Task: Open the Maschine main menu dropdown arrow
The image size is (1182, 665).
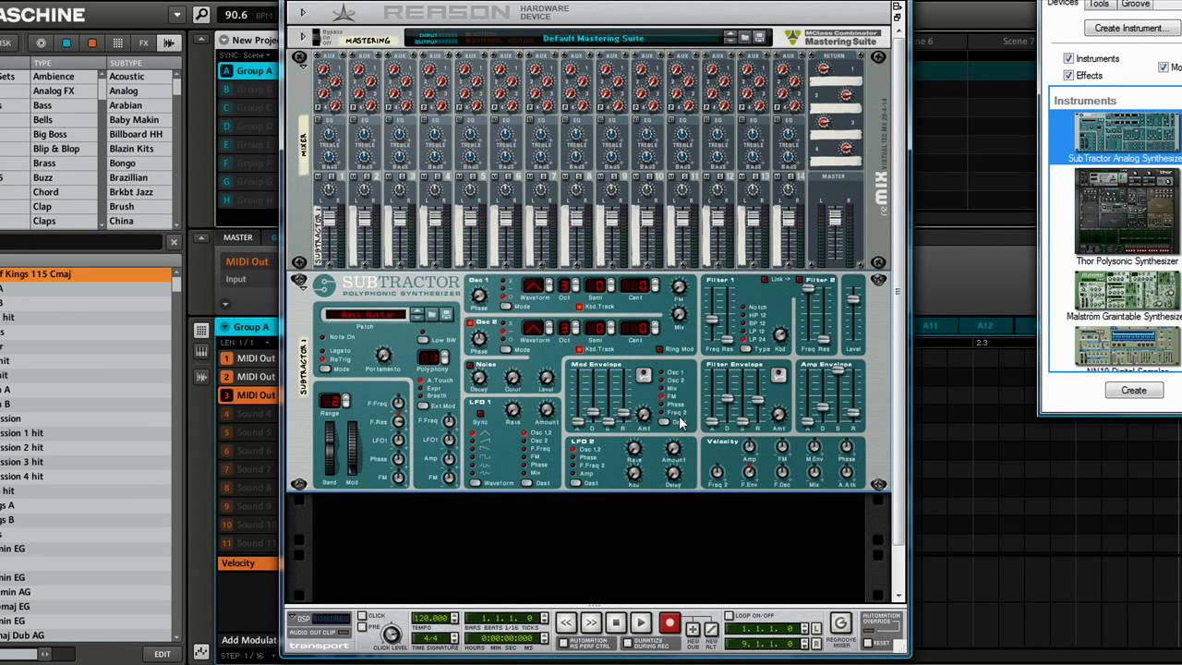Action: pyautogui.click(x=177, y=15)
